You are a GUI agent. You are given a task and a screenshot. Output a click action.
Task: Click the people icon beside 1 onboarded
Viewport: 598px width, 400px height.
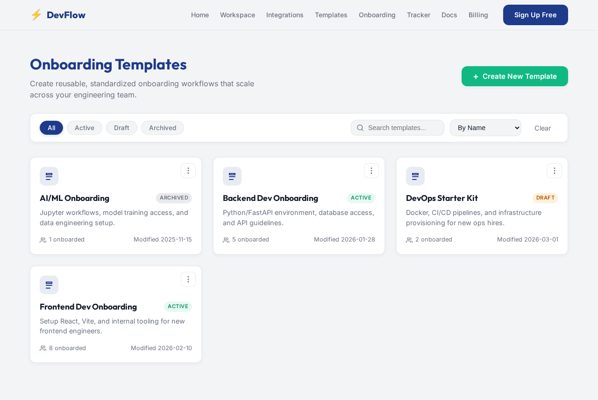pyautogui.click(x=43, y=240)
